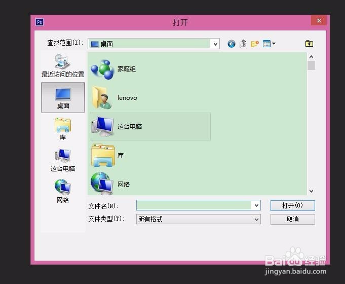The height and width of the screenshot is (284, 345).
Task: Open 这台电脑 in the left sidebar
Action: (63, 160)
